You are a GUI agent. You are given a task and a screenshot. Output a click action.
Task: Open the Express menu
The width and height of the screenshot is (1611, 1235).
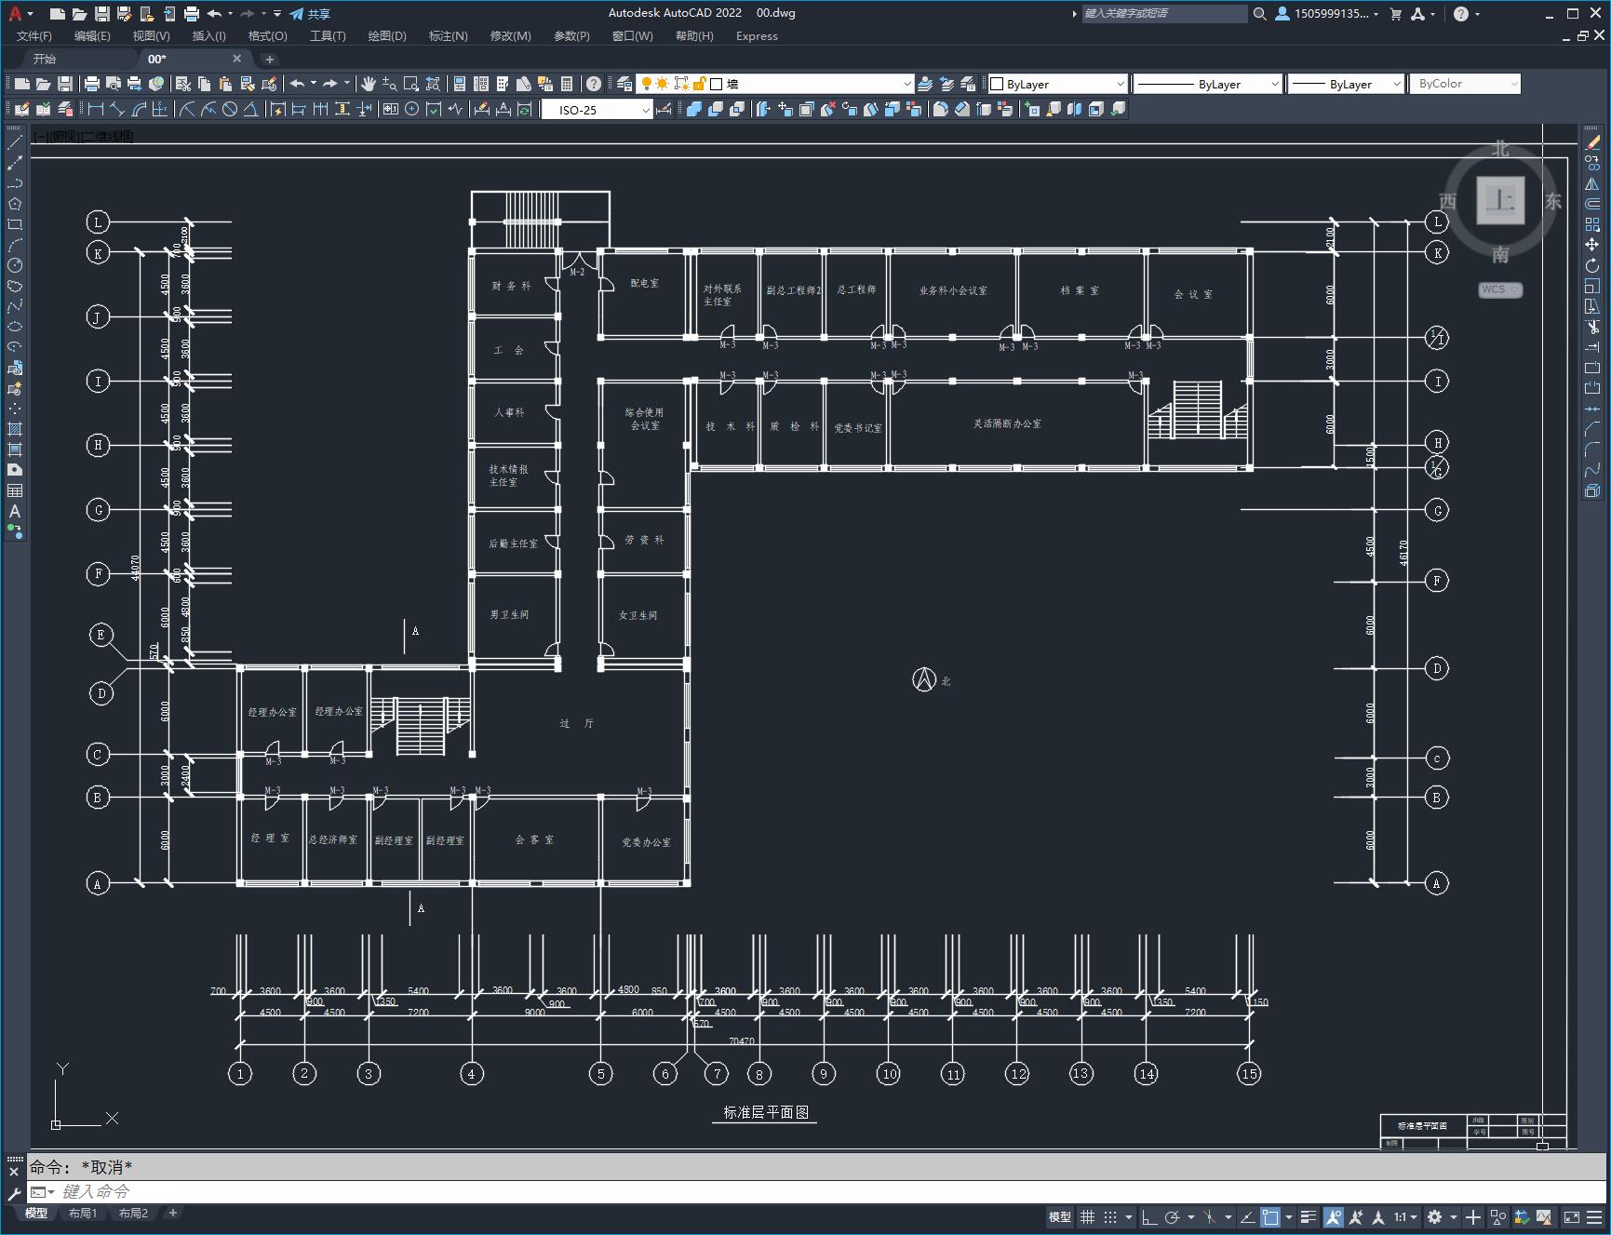point(757,35)
